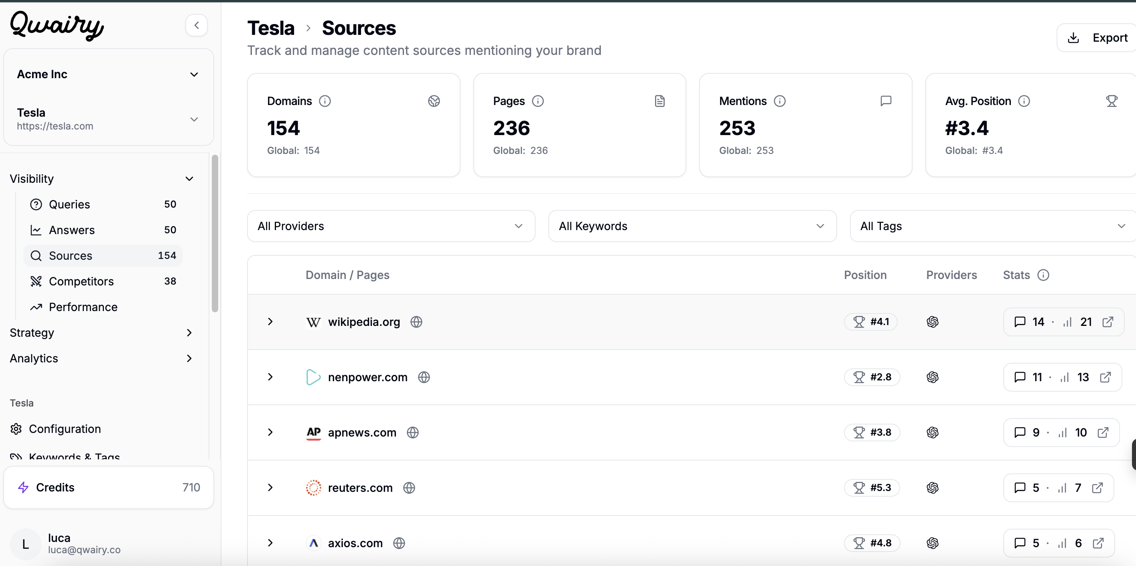Click the #2.8 position badge for nenpower.com

pos(872,377)
